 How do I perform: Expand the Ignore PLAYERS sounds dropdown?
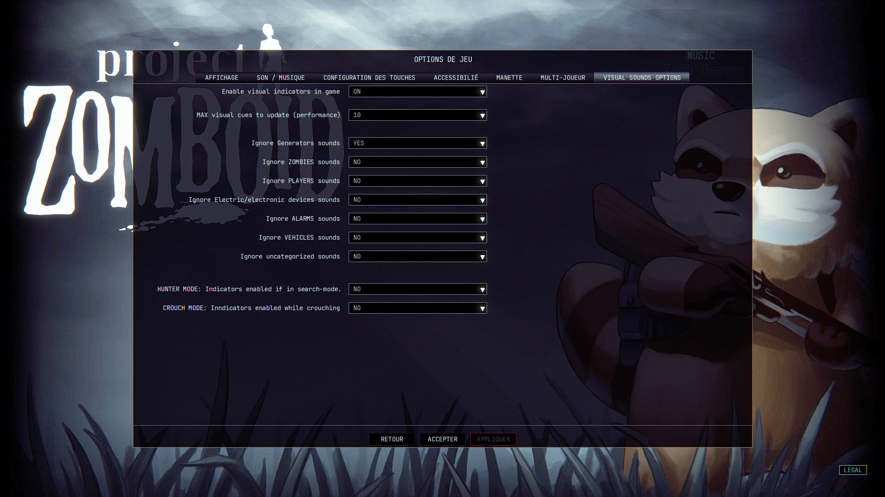[418, 181]
